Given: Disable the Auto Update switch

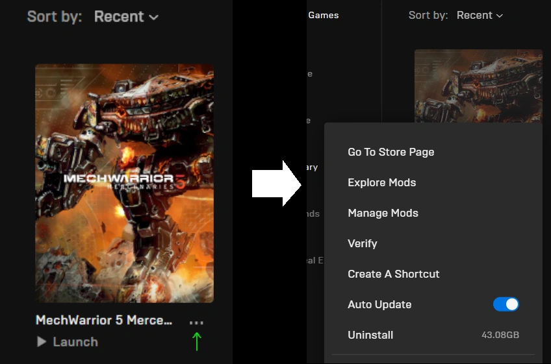Looking at the screenshot, I should (x=506, y=304).
